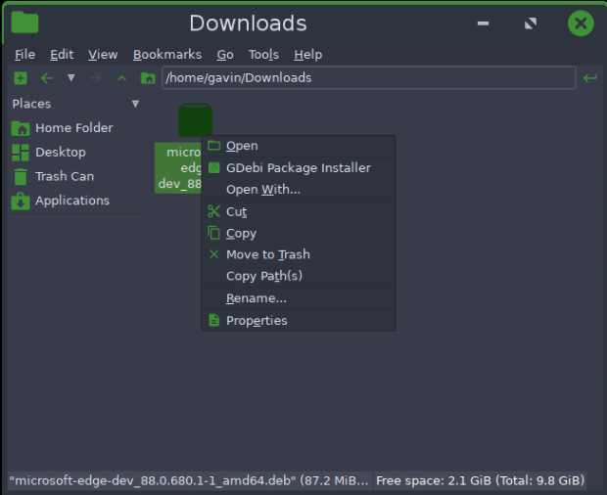607x495 pixels.
Task: Open the Go menu
Action: point(225,55)
